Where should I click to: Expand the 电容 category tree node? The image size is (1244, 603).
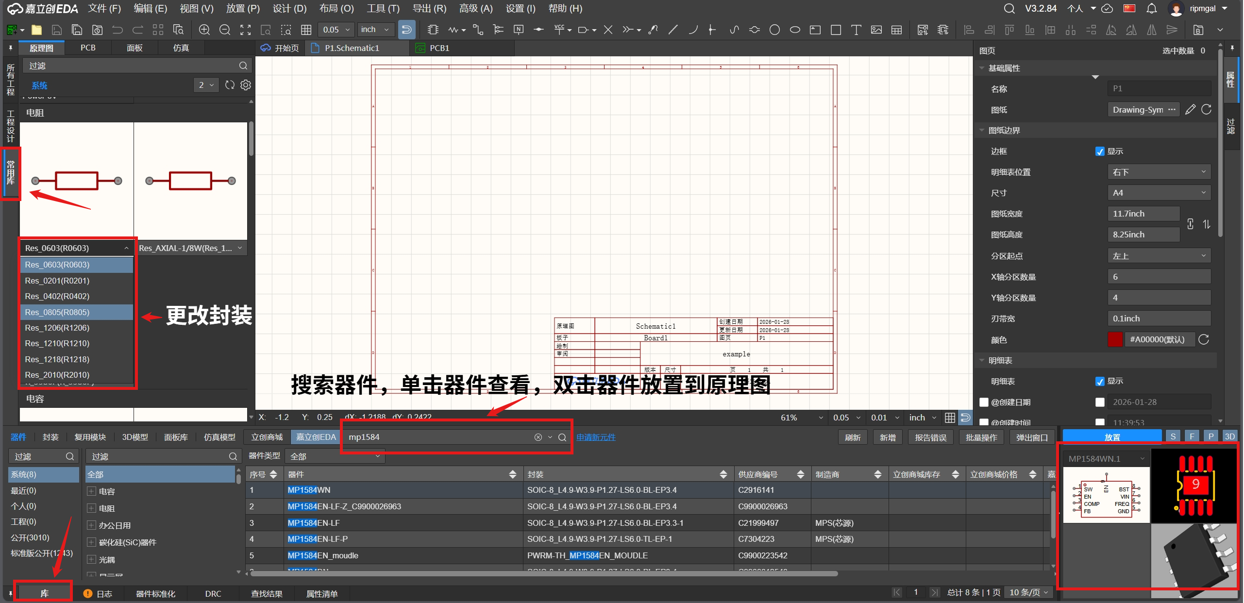point(91,491)
